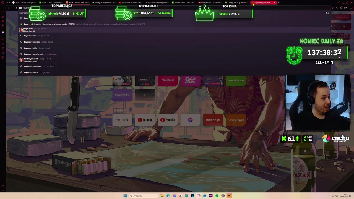Open the AI assistant toolbar button

point(345,8)
